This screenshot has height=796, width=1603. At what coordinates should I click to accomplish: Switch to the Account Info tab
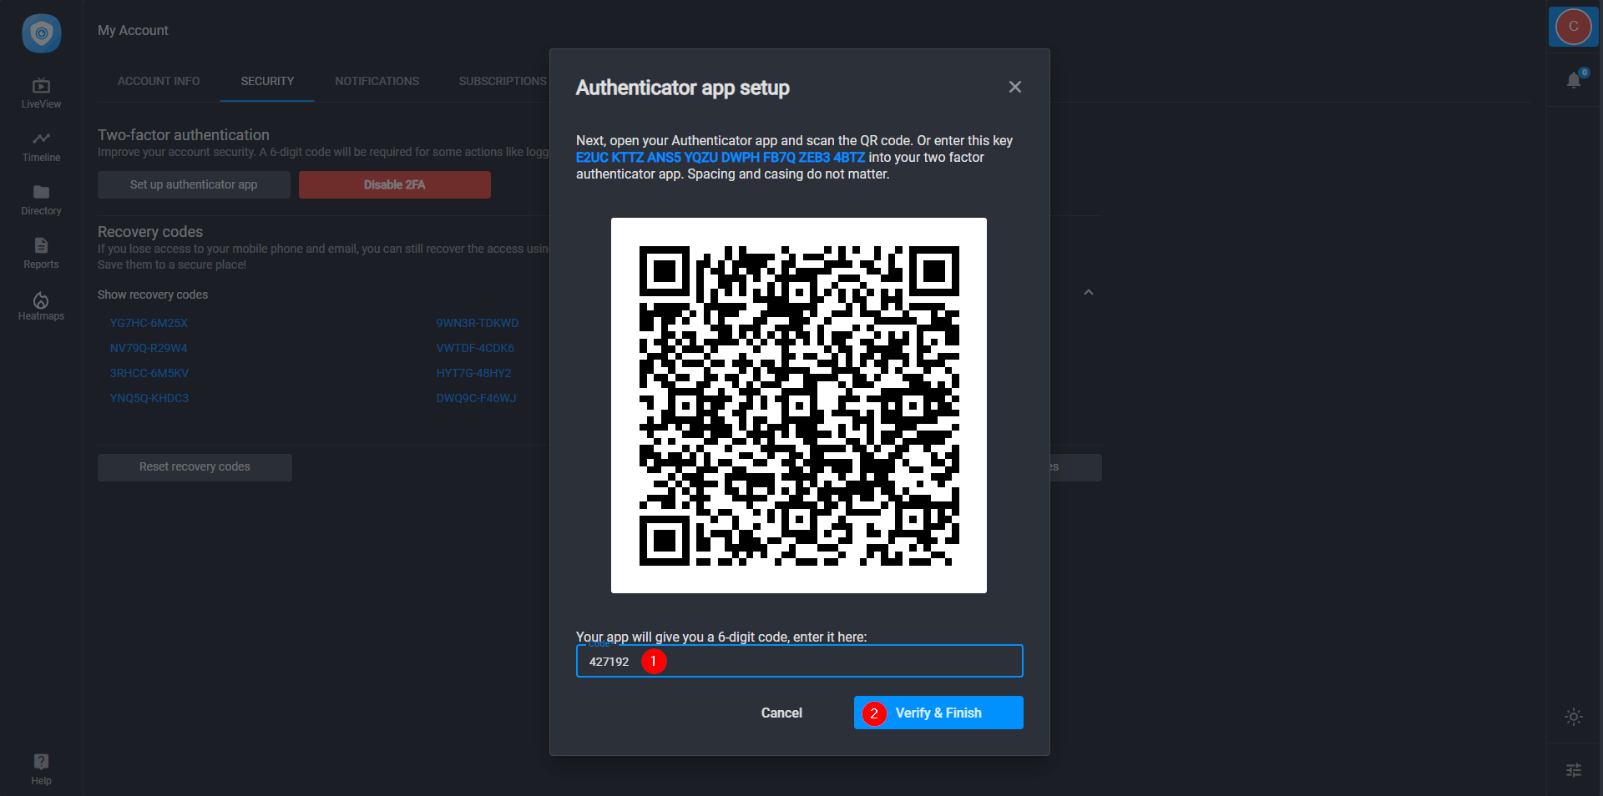point(159,81)
